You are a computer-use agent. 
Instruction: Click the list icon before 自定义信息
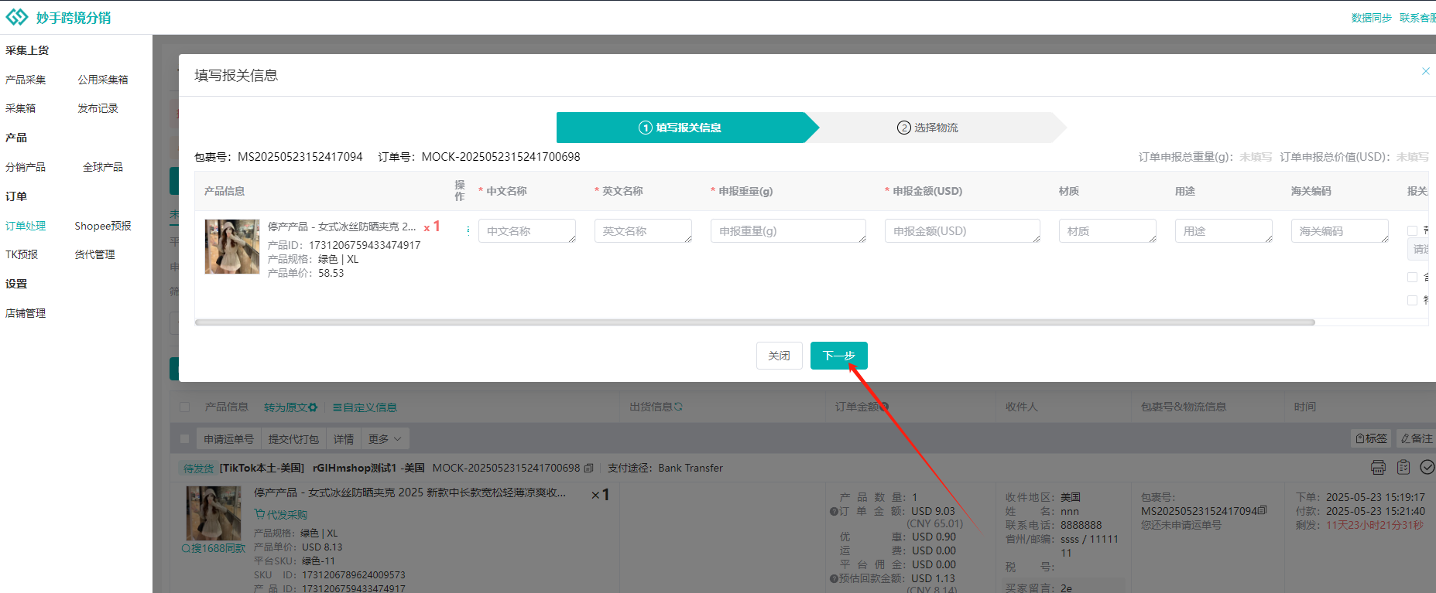tap(338, 407)
